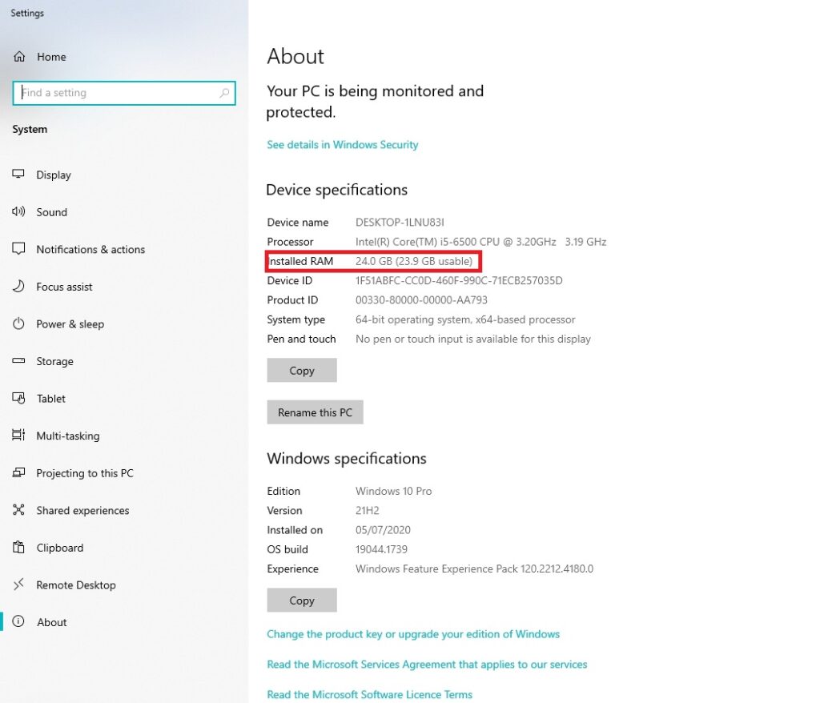Open the Microsoft Services Agreement link

(x=427, y=665)
